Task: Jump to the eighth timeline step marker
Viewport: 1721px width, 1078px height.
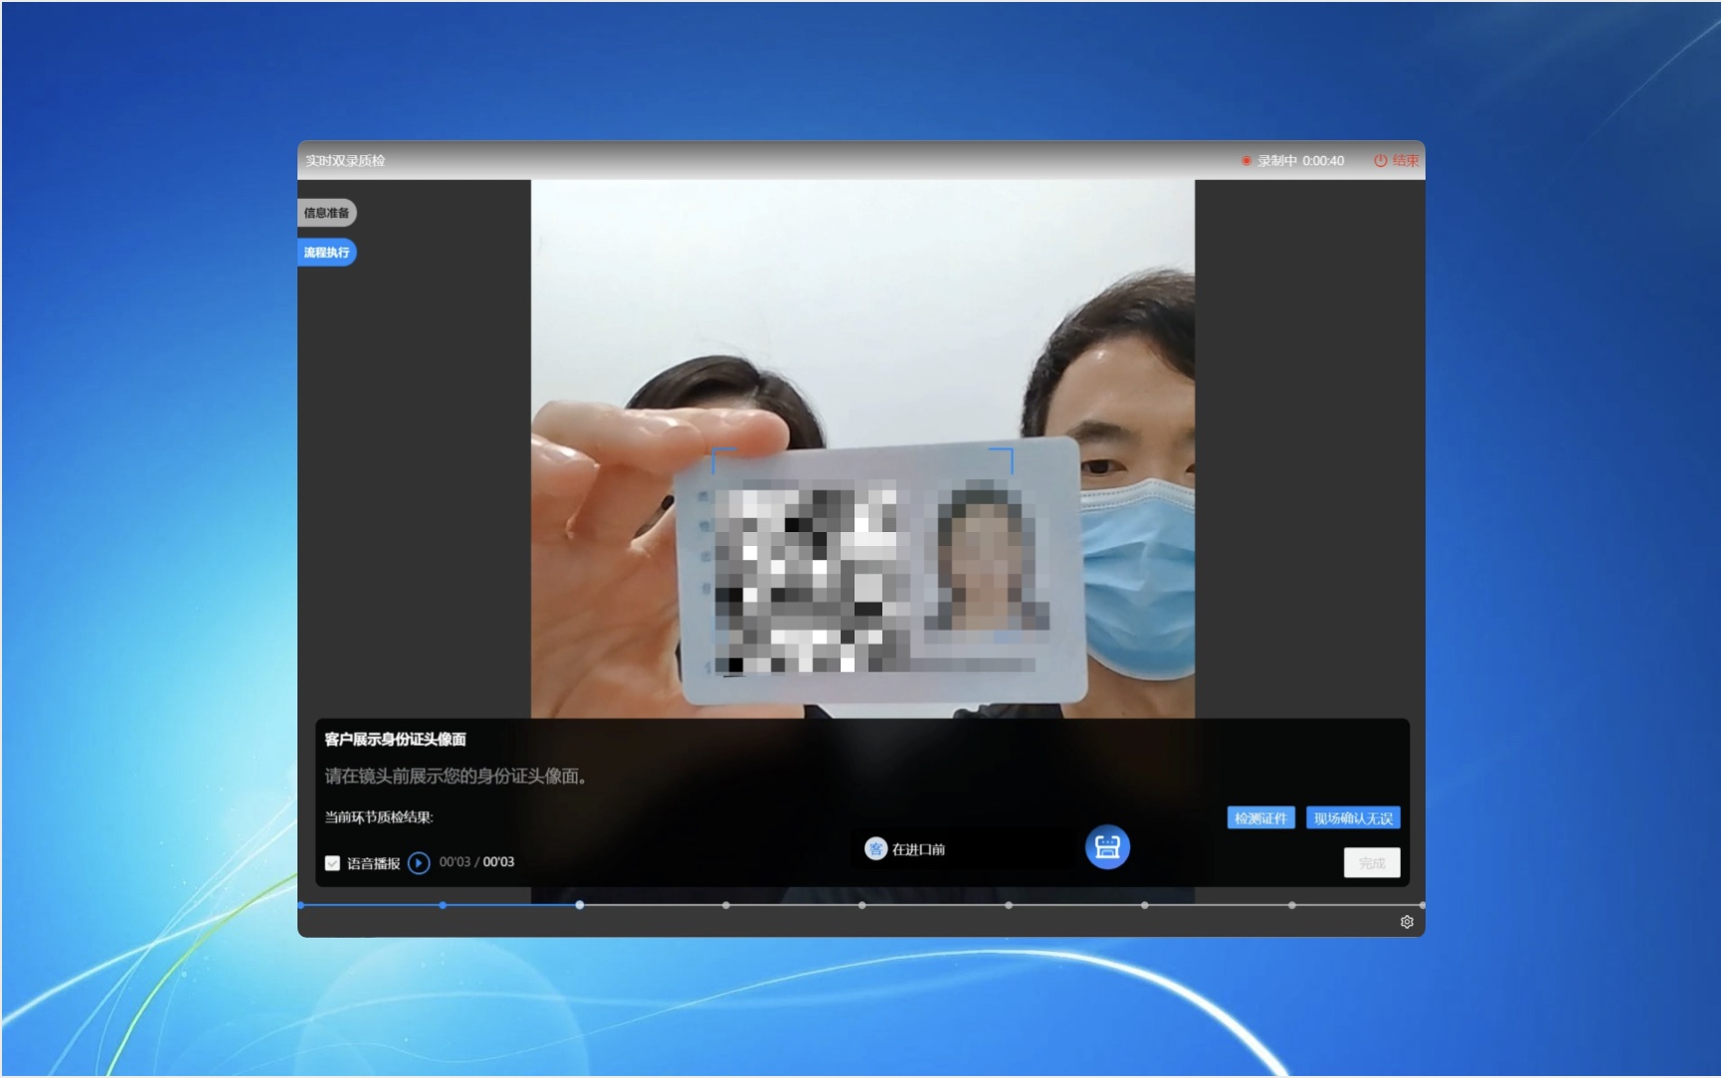Action: (1292, 905)
